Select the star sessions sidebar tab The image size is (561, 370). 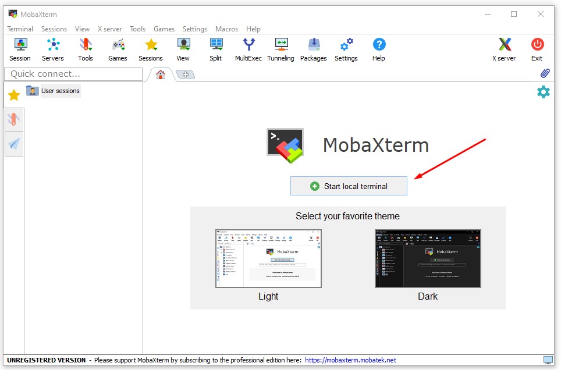[14, 95]
